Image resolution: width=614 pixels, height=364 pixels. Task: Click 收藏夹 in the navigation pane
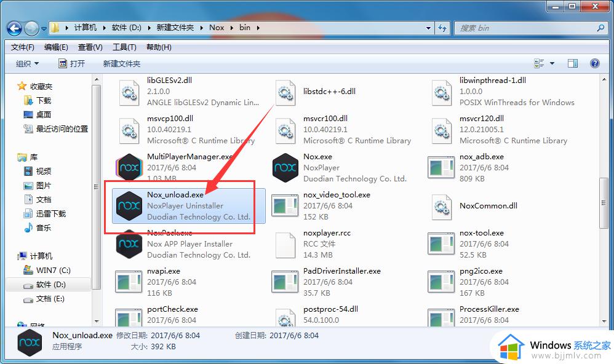pyautogui.click(x=41, y=86)
